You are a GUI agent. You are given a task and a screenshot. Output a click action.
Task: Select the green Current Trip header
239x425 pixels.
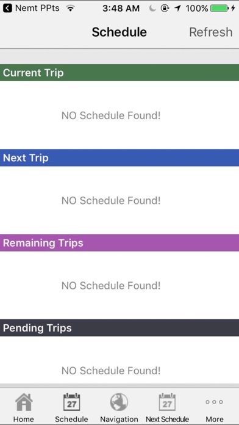point(120,73)
